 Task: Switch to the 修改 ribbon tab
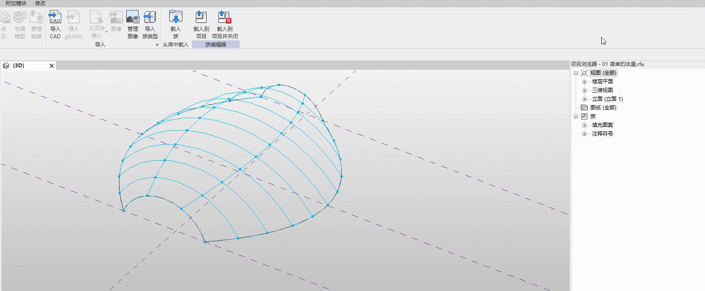tap(40, 3)
